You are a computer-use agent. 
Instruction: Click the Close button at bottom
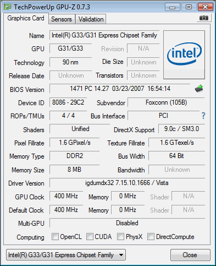(x=190, y=255)
